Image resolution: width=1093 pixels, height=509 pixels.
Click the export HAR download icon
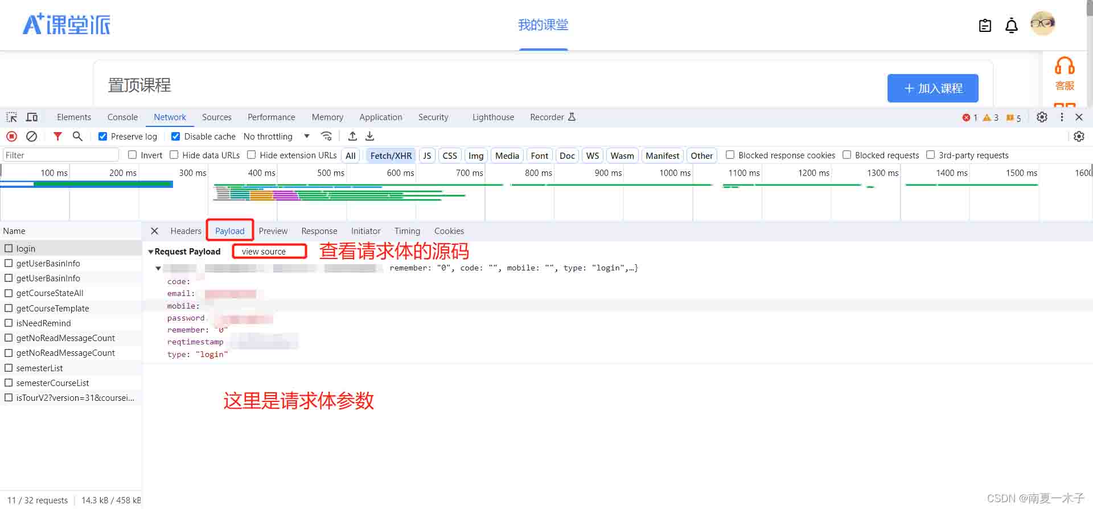pos(370,137)
